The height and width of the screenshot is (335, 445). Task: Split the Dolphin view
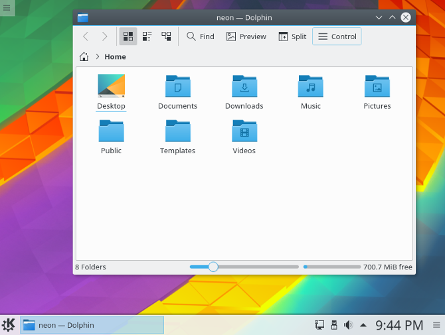[x=292, y=36]
